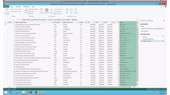Screen dimensions: 170x95
Task: Open the Statistics number tool
Action: click(42, 11)
